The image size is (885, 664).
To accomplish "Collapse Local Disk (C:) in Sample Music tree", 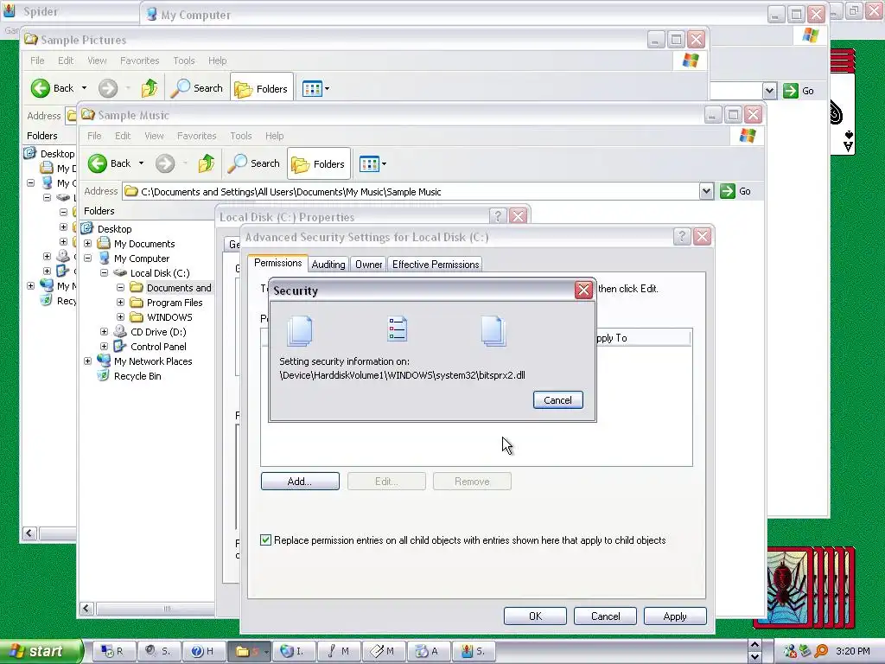I will coord(105,273).
